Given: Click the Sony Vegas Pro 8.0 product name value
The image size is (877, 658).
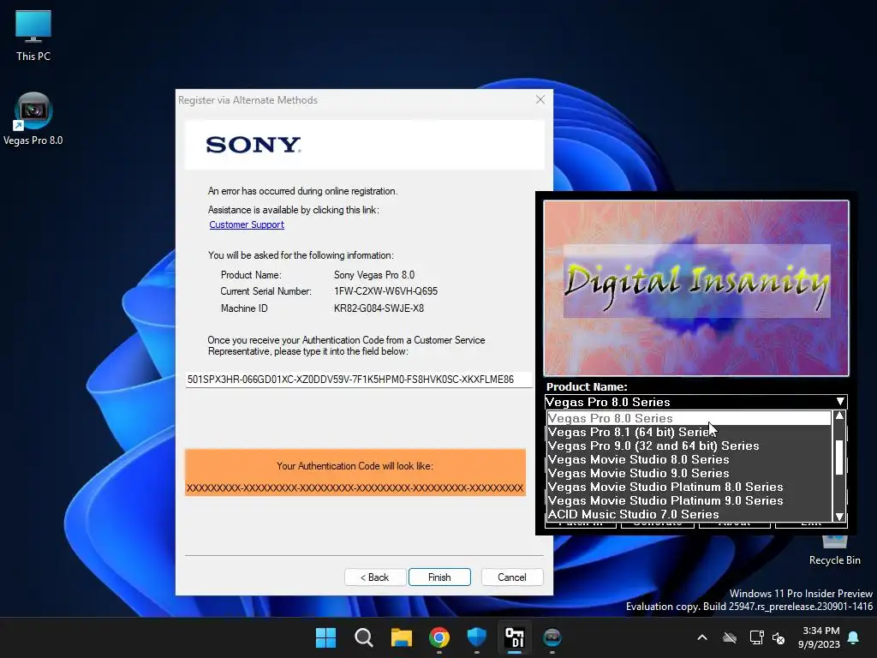Looking at the screenshot, I should pos(374,275).
